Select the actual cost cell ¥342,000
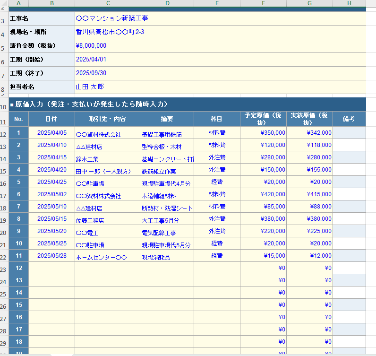The height and width of the screenshot is (356, 376). click(309, 133)
